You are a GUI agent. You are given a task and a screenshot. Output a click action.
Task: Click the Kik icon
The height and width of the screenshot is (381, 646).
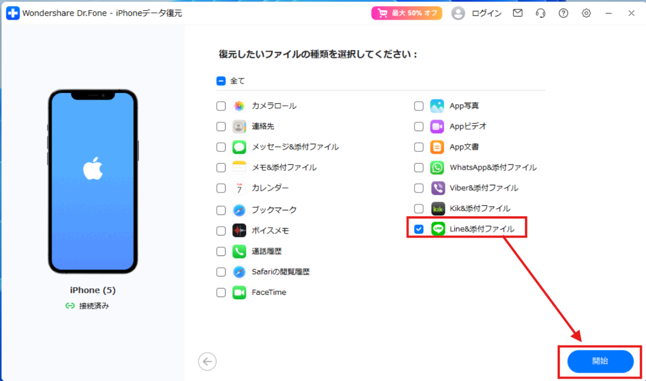[x=438, y=209]
